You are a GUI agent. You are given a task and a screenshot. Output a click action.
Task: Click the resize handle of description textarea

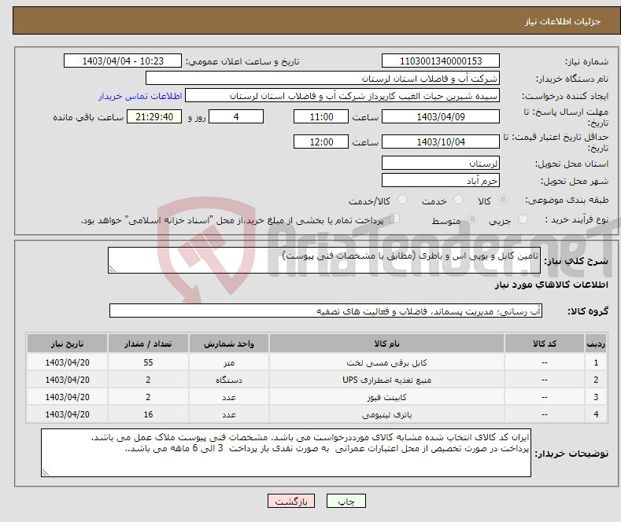tap(113, 269)
